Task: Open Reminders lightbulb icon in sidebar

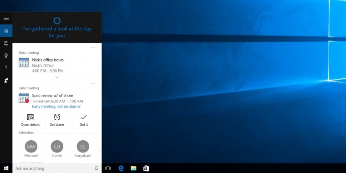Action: coord(6,56)
